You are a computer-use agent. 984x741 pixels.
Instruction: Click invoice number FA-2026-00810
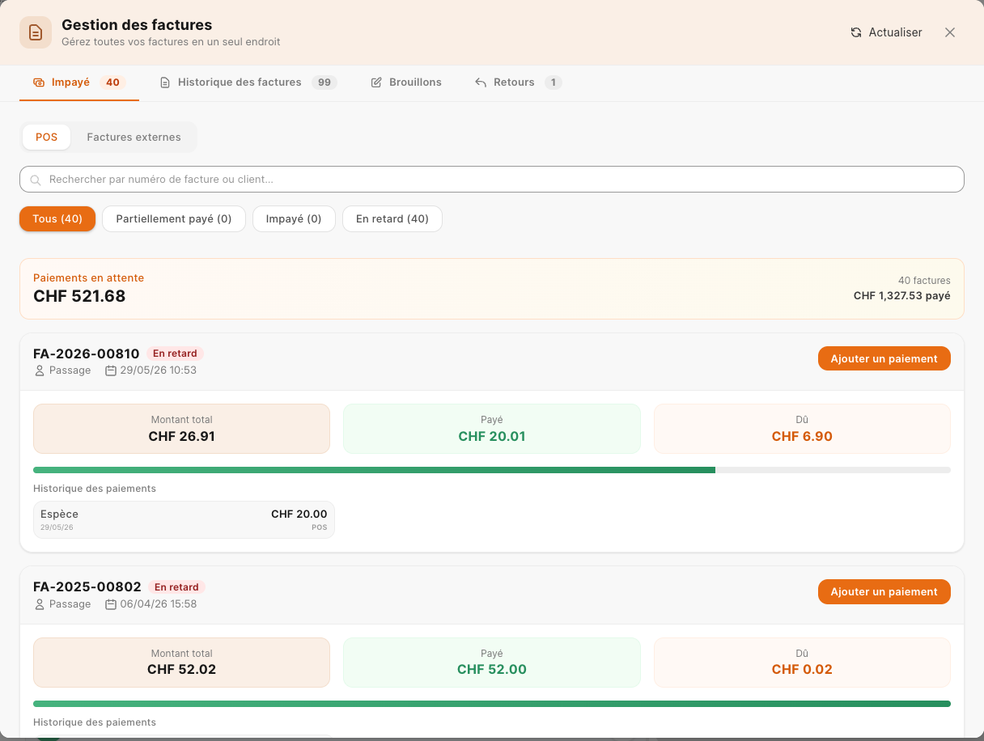click(87, 354)
